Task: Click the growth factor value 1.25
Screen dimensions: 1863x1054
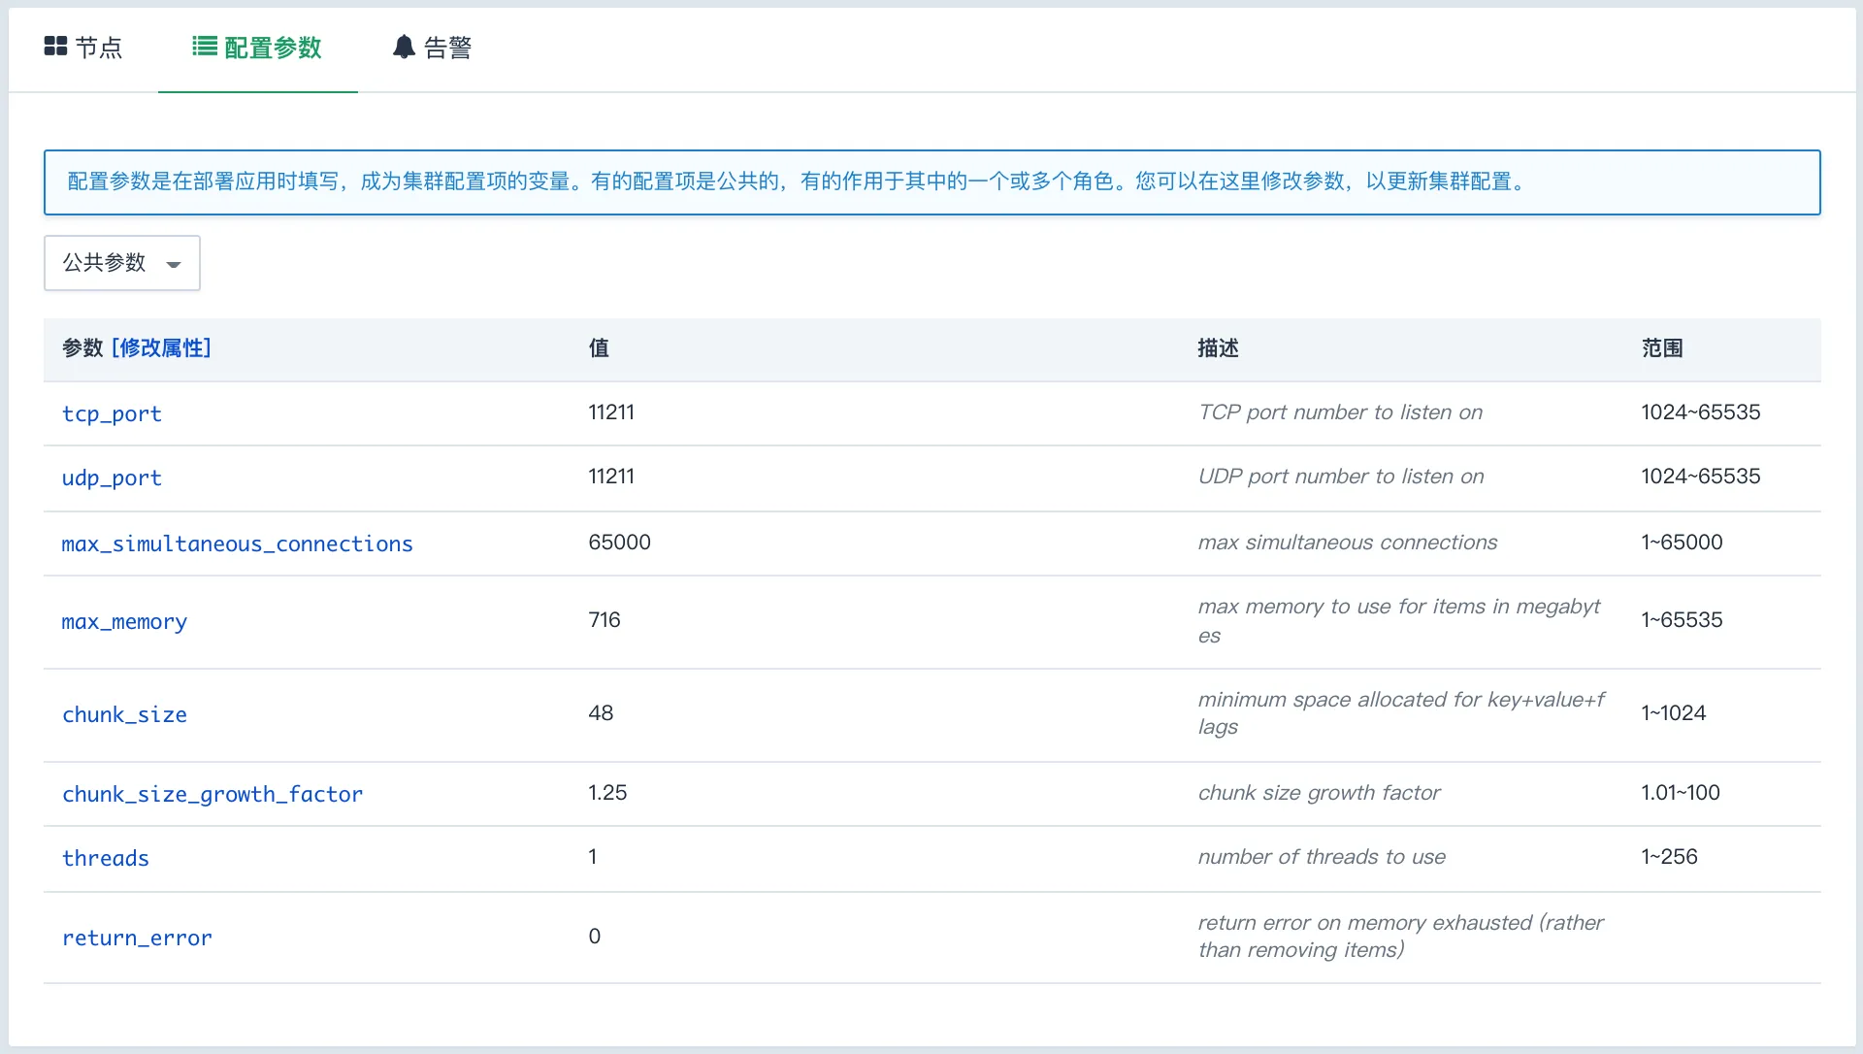Action: coord(607,792)
